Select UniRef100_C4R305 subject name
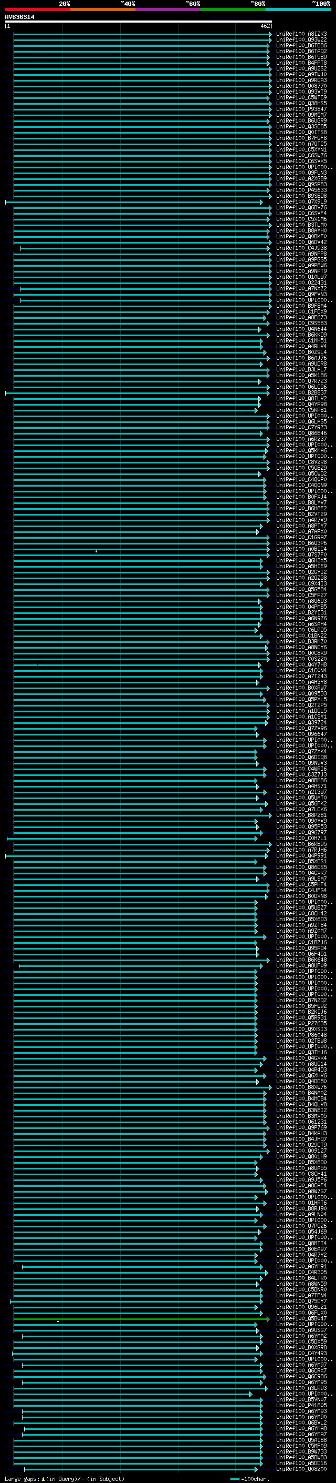Viewport: 336px width, 1483px height. click(x=301, y=1272)
